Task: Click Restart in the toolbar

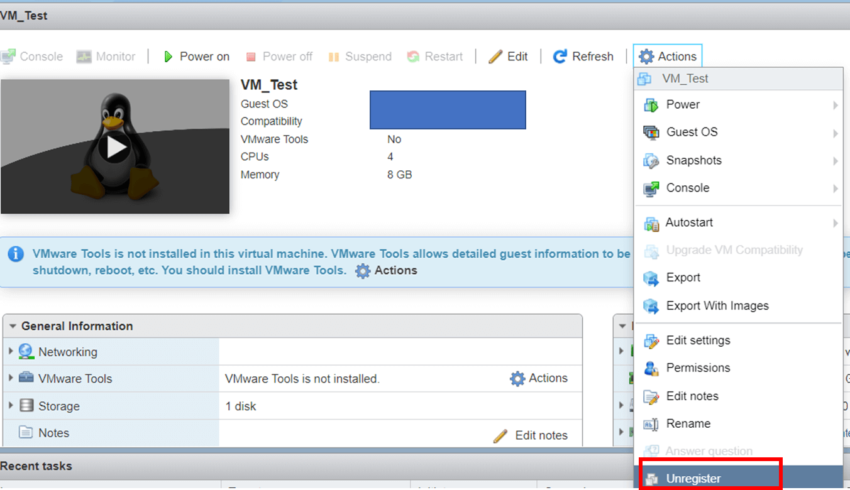Action: [x=435, y=57]
